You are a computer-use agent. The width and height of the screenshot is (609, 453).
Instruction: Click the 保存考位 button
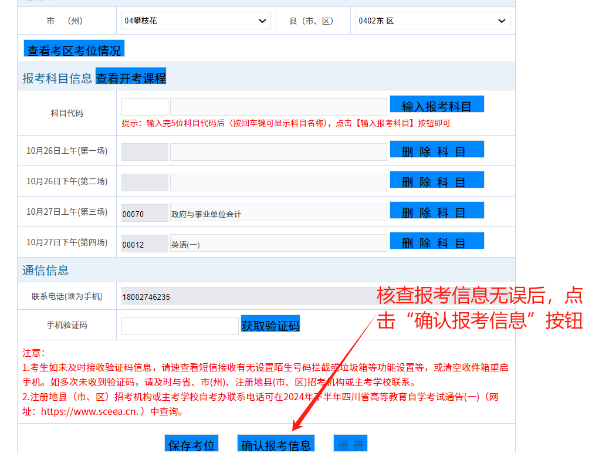coord(191,444)
